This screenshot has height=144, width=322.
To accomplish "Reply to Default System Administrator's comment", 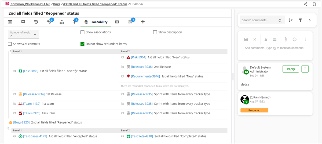I will [x=291, y=69].
